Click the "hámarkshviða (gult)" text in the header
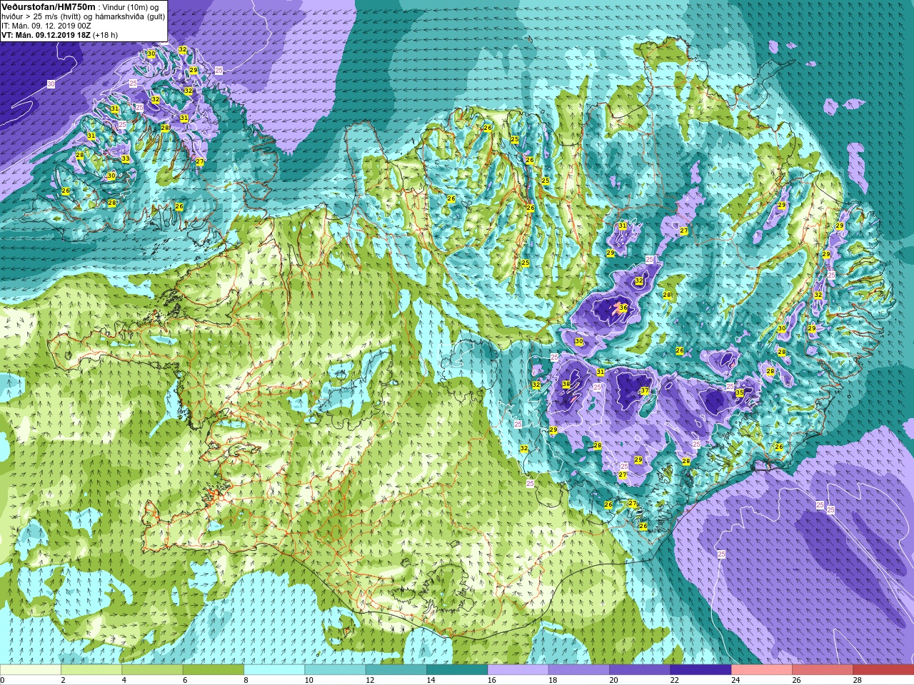Viewport: 914px width, 685px height. coord(130,16)
